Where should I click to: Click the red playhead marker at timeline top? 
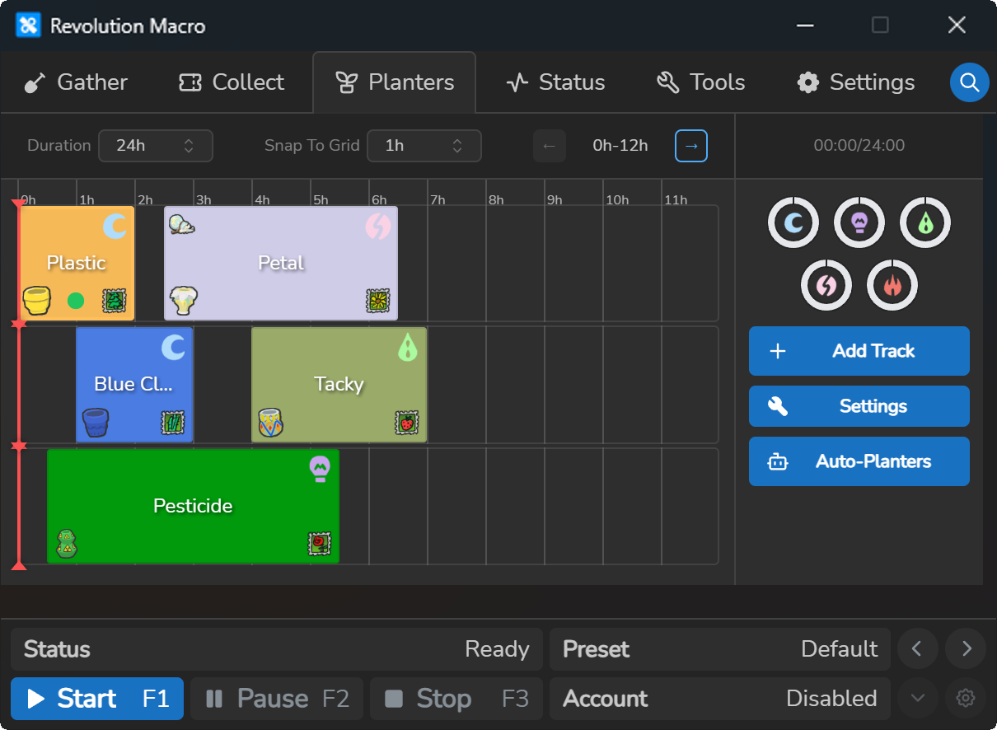tap(19, 204)
